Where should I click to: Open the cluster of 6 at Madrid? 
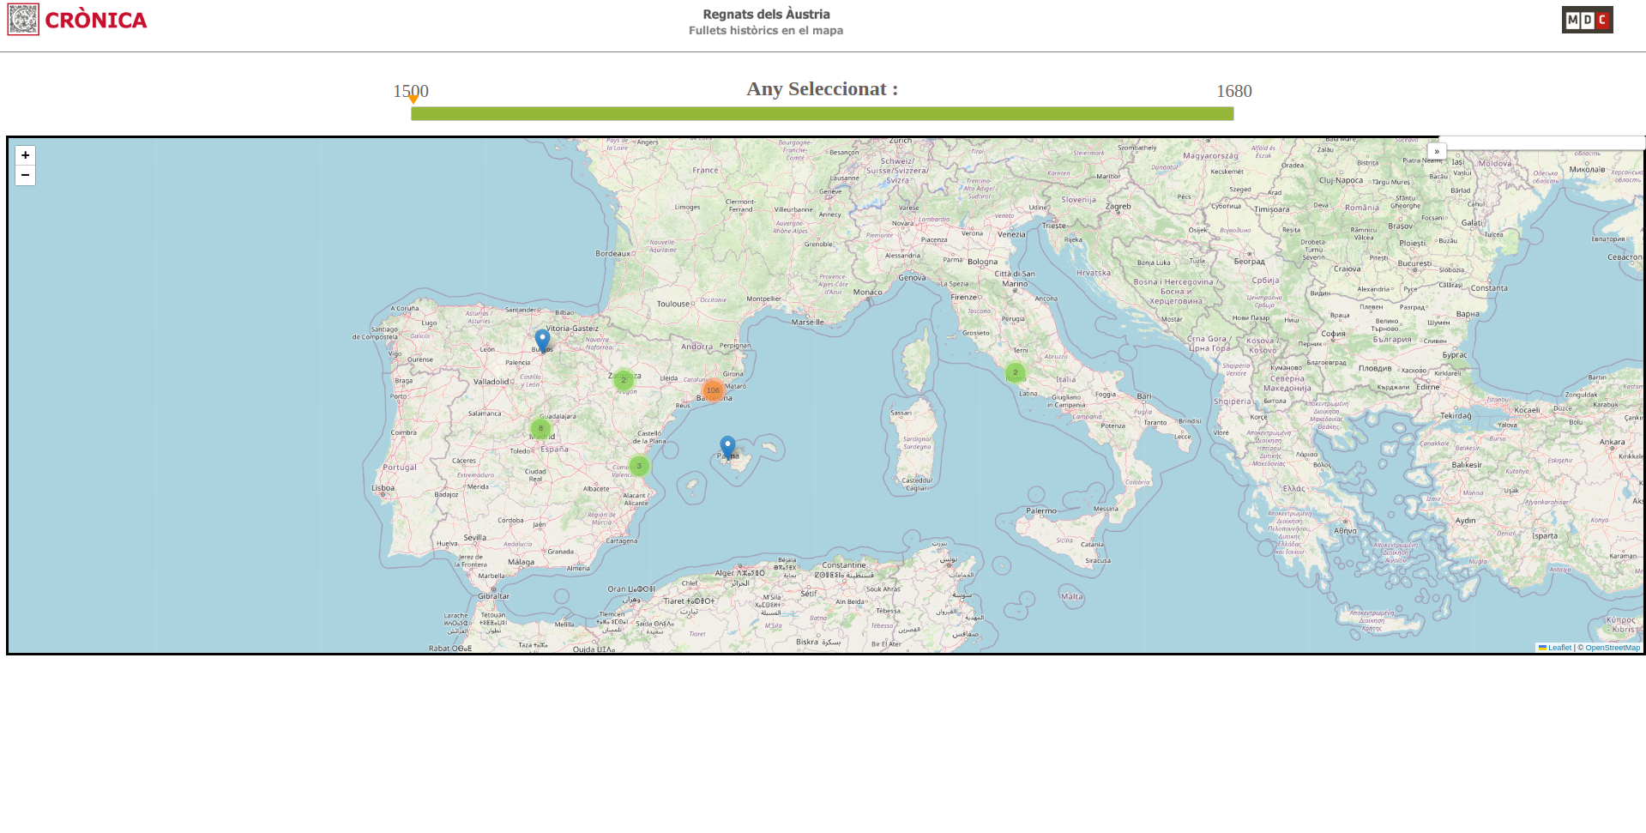(540, 428)
